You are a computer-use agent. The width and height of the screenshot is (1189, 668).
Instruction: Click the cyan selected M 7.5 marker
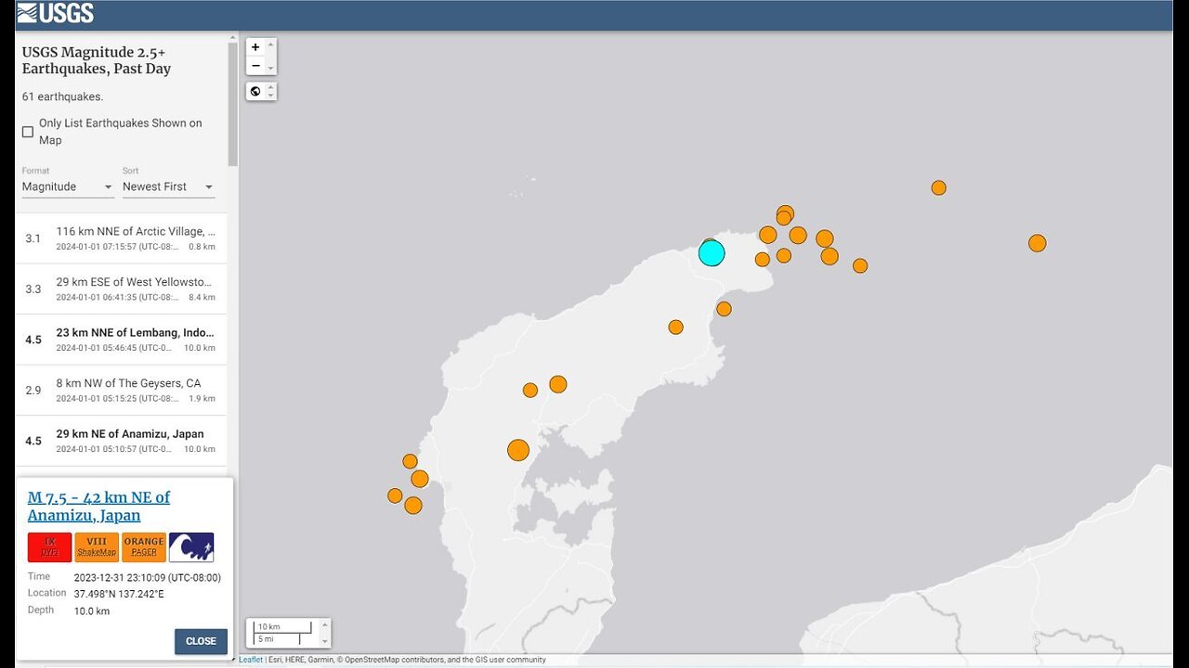[712, 252]
